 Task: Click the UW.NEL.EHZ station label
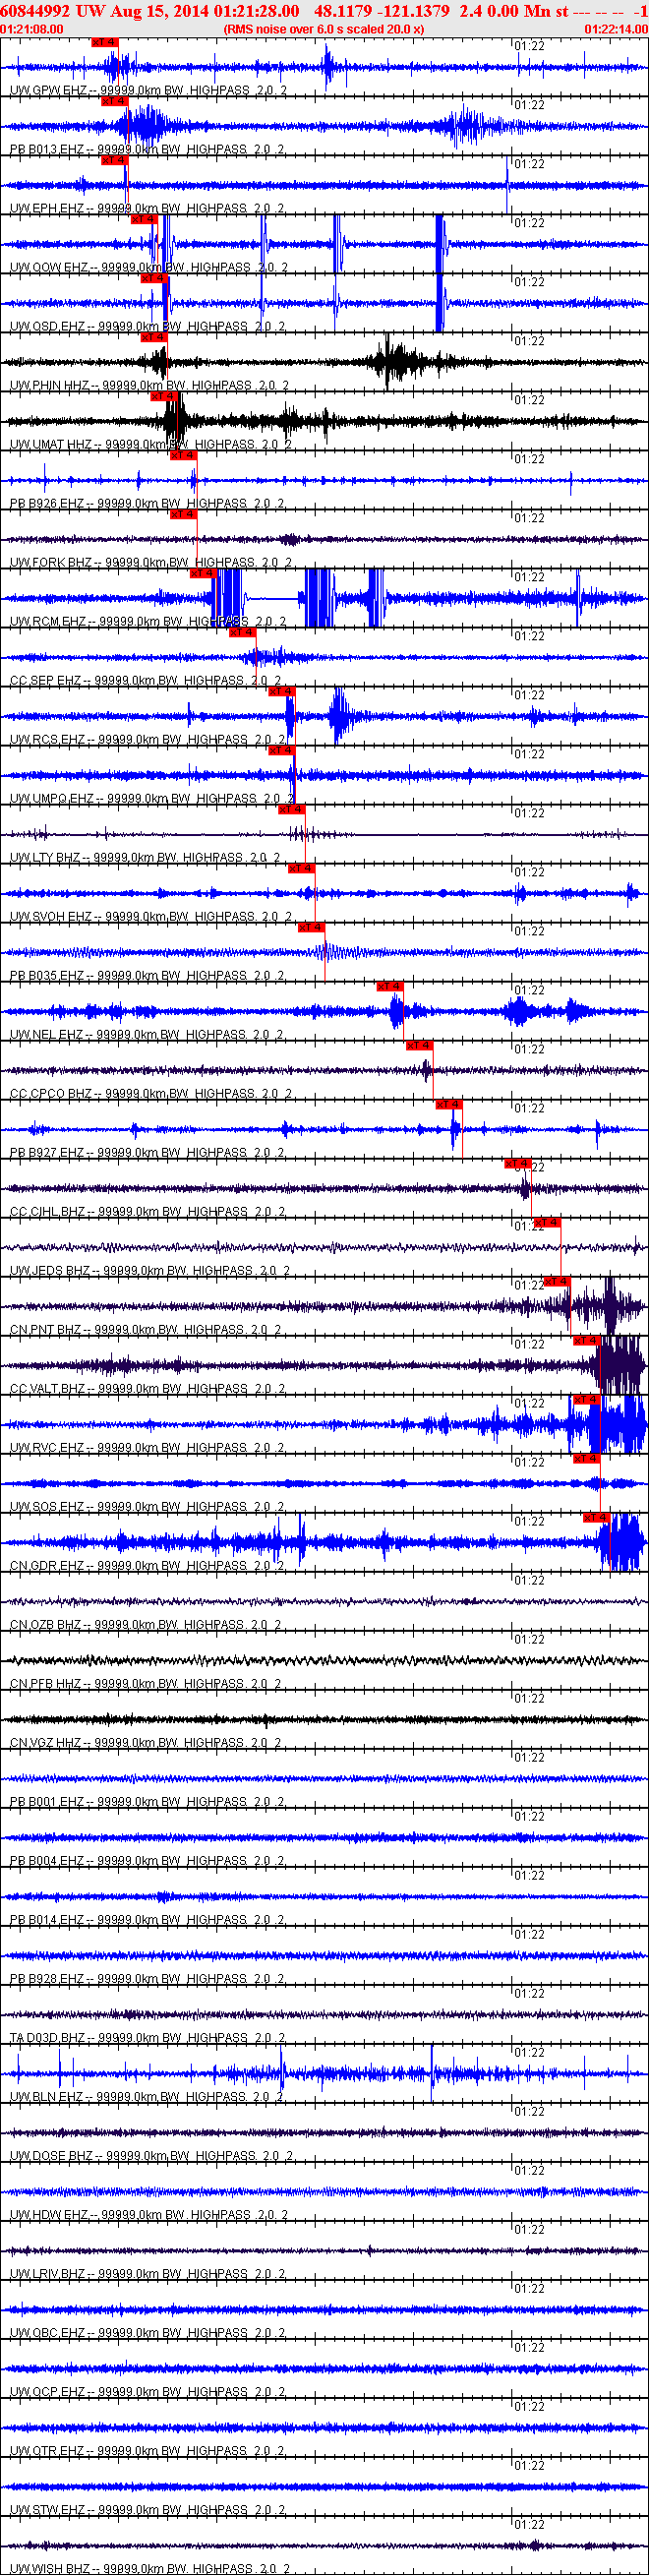click(x=47, y=1035)
